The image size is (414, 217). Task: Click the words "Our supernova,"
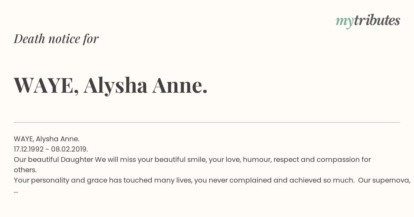pyautogui.click(x=384, y=180)
